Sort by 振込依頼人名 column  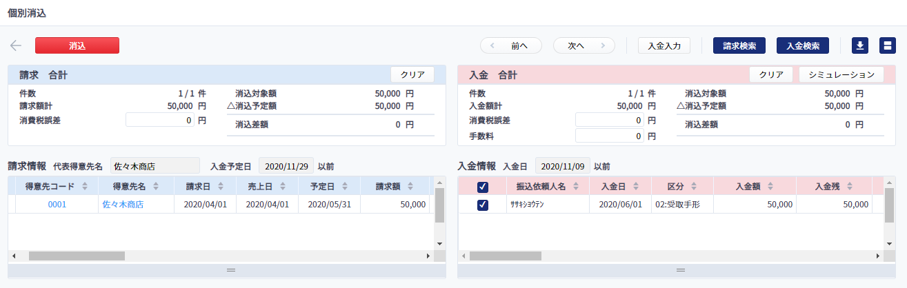(548, 186)
